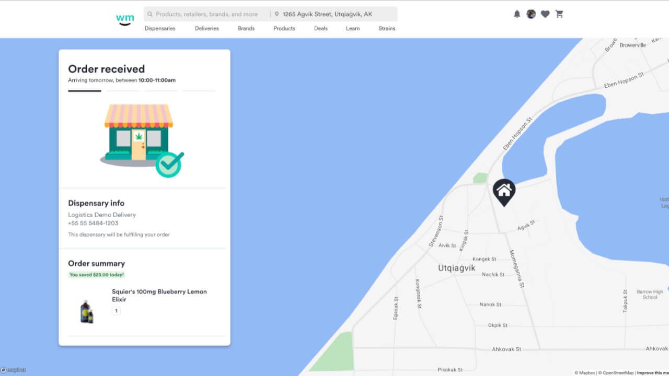669x376 pixels.
Task: Open the Products menu
Action: pyautogui.click(x=284, y=28)
